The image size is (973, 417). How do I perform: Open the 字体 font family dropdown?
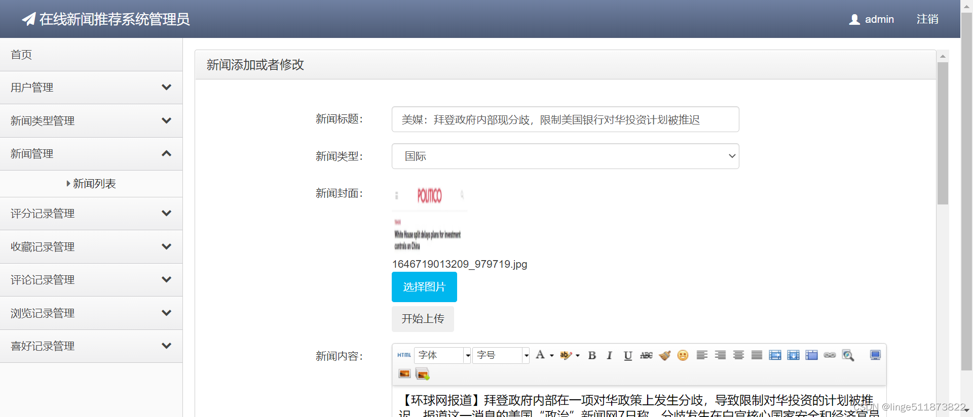[x=443, y=355]
